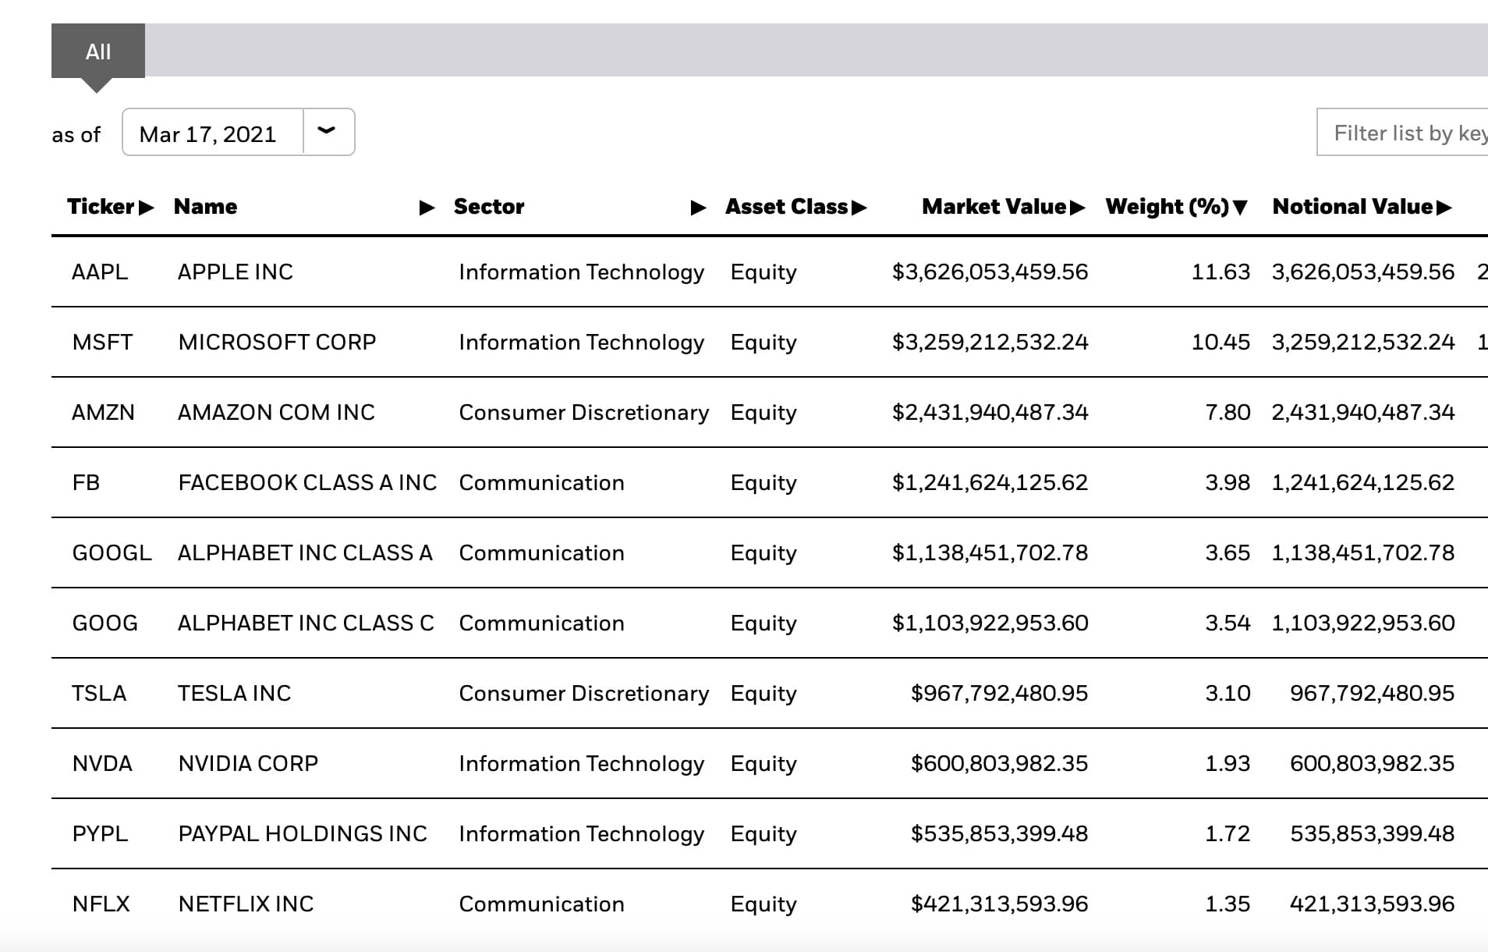Click the Ticker column header
1488x952 pixels.
point(101,207)
